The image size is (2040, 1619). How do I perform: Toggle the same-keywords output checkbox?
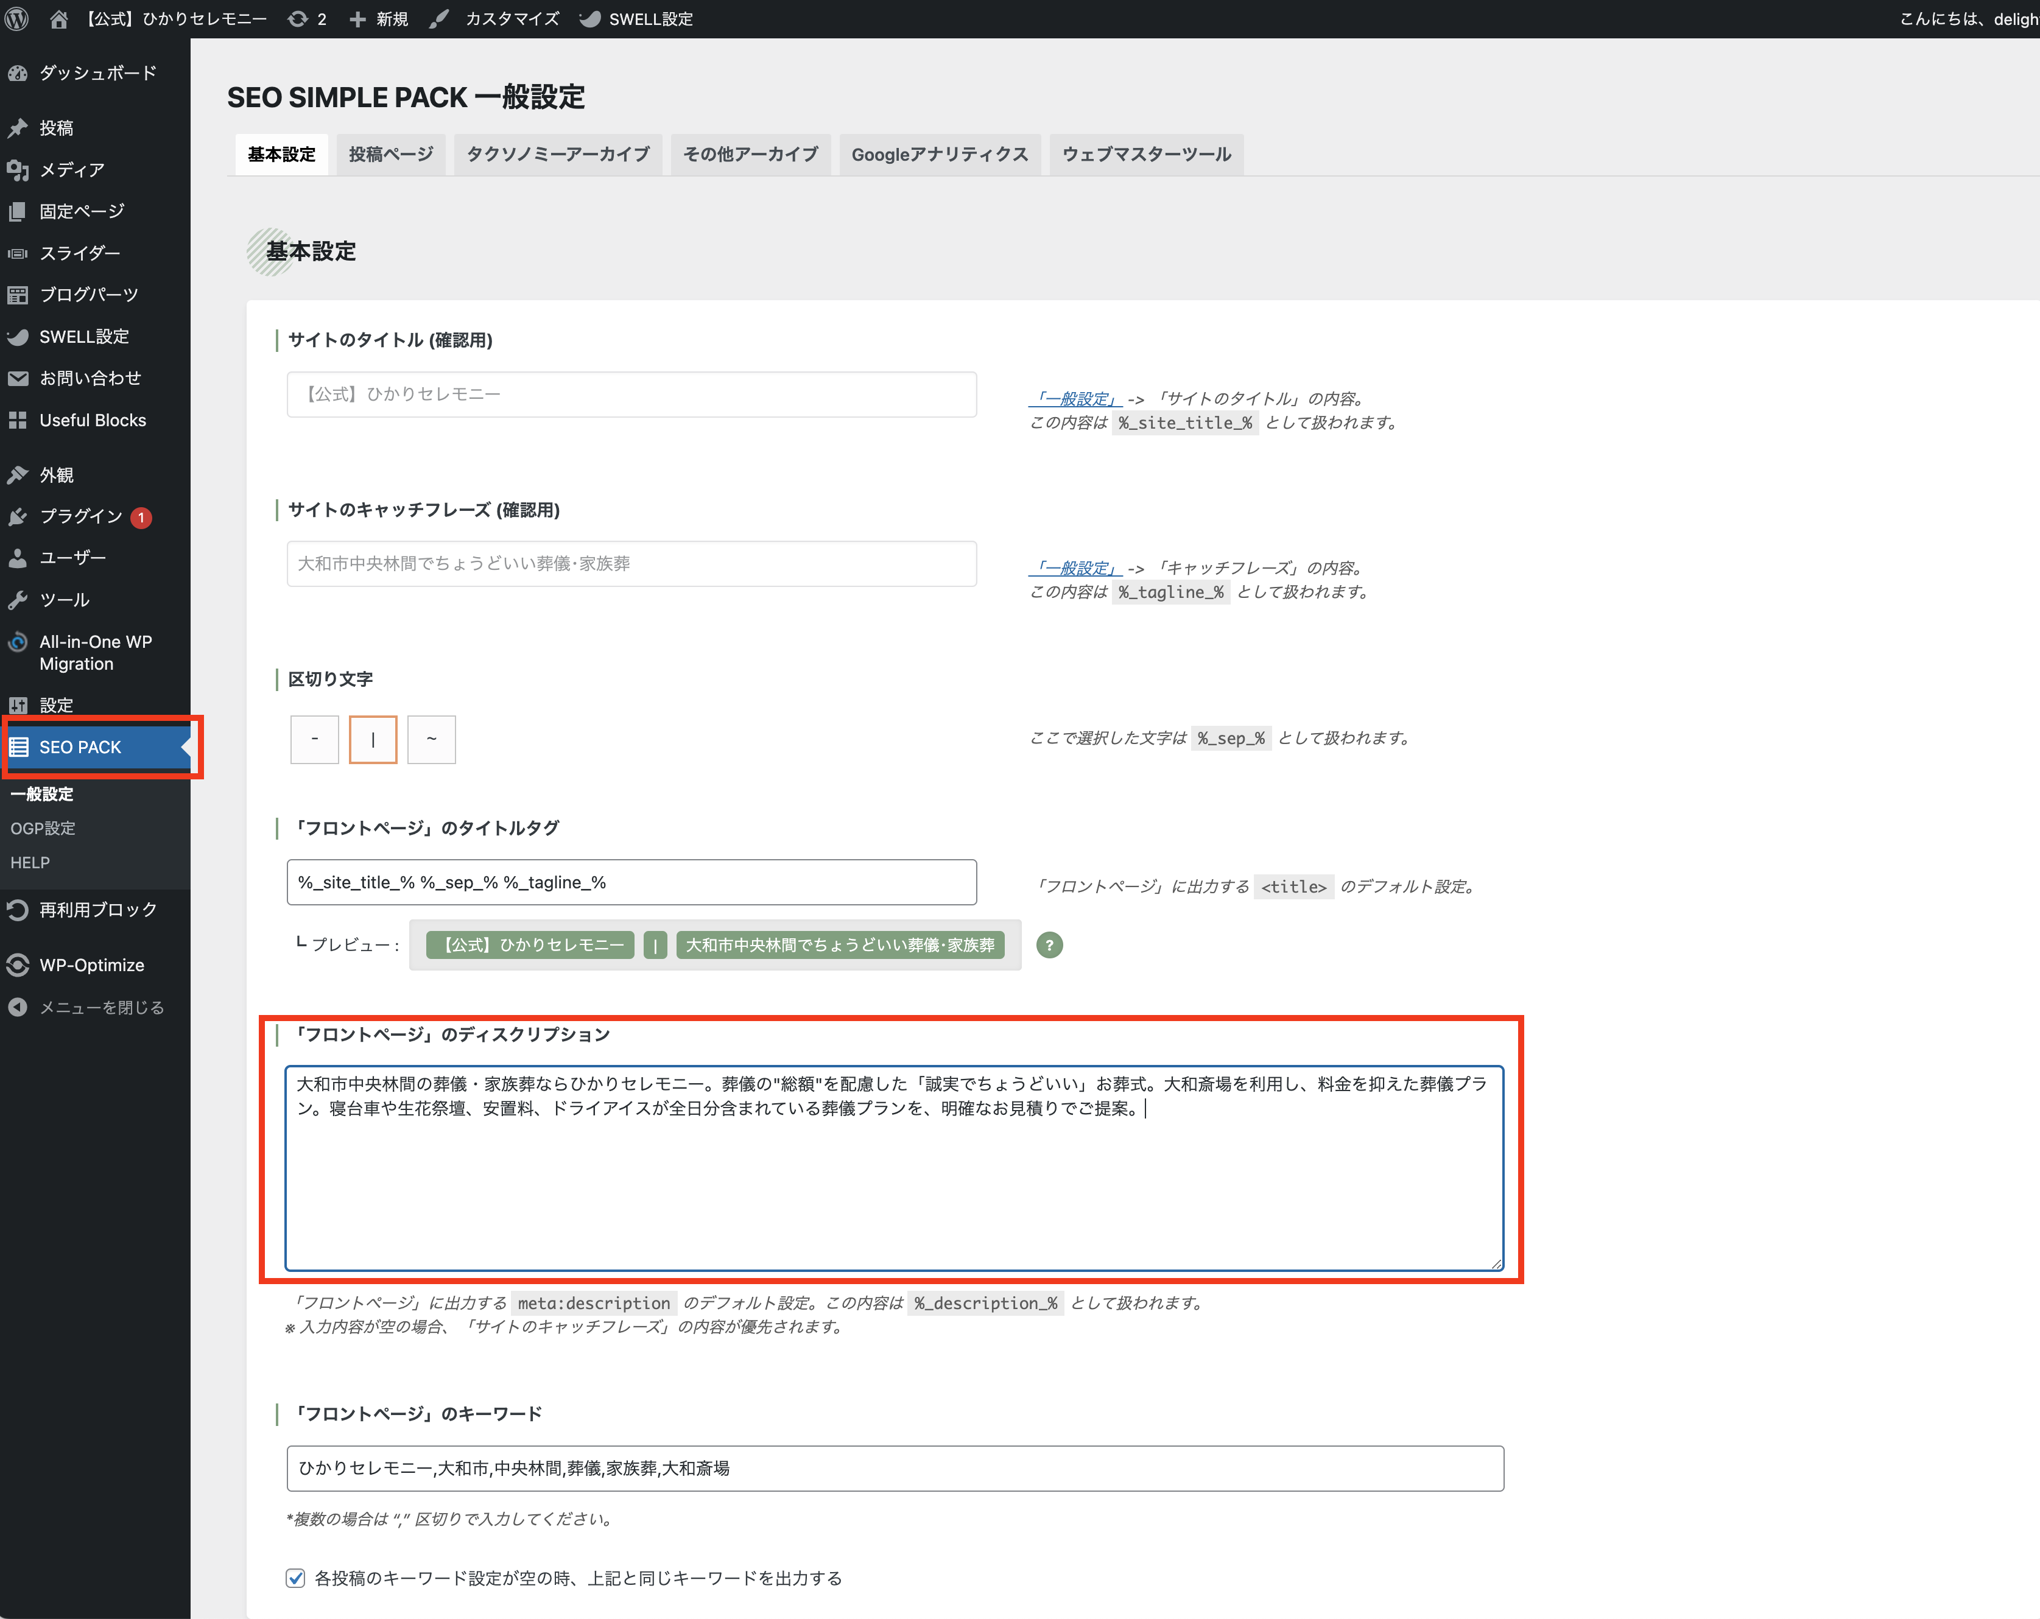[296, 1578]
